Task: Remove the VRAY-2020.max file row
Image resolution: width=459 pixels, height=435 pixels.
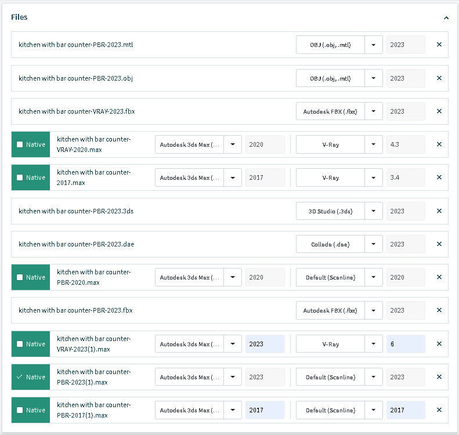Action: pyautogui.click(x=439, y=144)
